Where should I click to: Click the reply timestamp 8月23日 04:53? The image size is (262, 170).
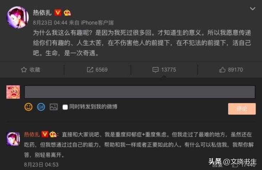click(x=41, y=165)
